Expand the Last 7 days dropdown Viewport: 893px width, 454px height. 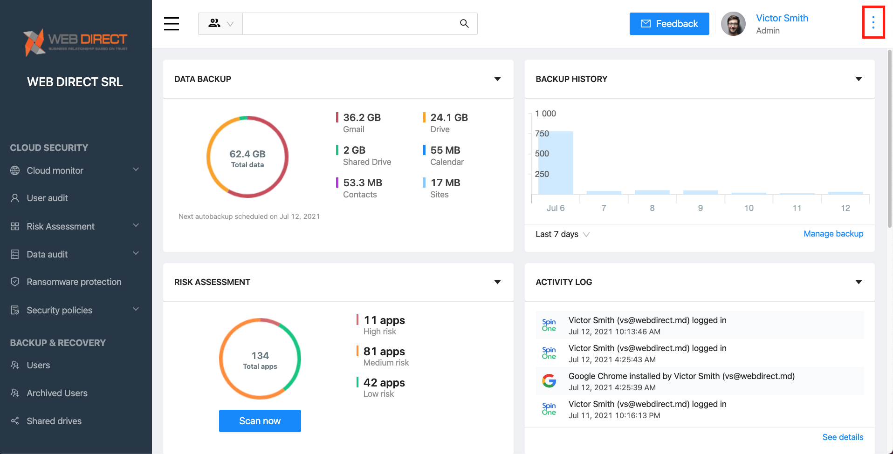point(563,234)
